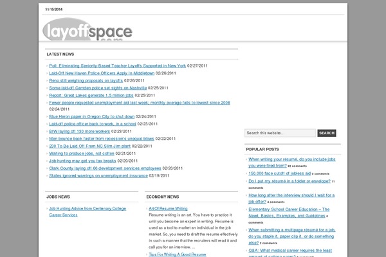Open 230 To Be Laid Off Slim Jim link
The image size is (386, 257).
pyautogui.click(x=89, y=146)
